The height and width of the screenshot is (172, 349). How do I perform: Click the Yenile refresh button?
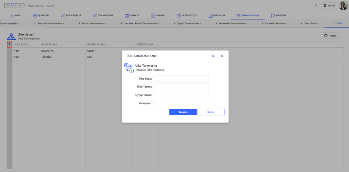[330, 36]
